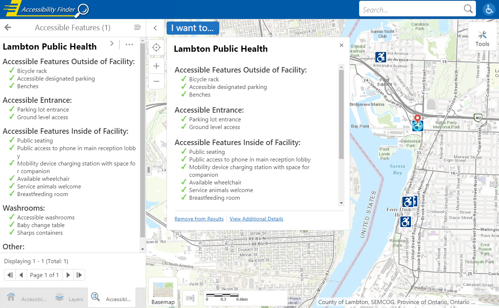Click the search magnifier icon

click(468, 9)
